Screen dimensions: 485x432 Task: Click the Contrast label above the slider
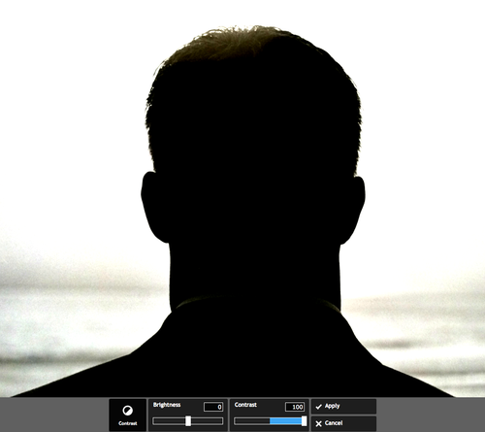pyautogui.click(x=245, y=405)
